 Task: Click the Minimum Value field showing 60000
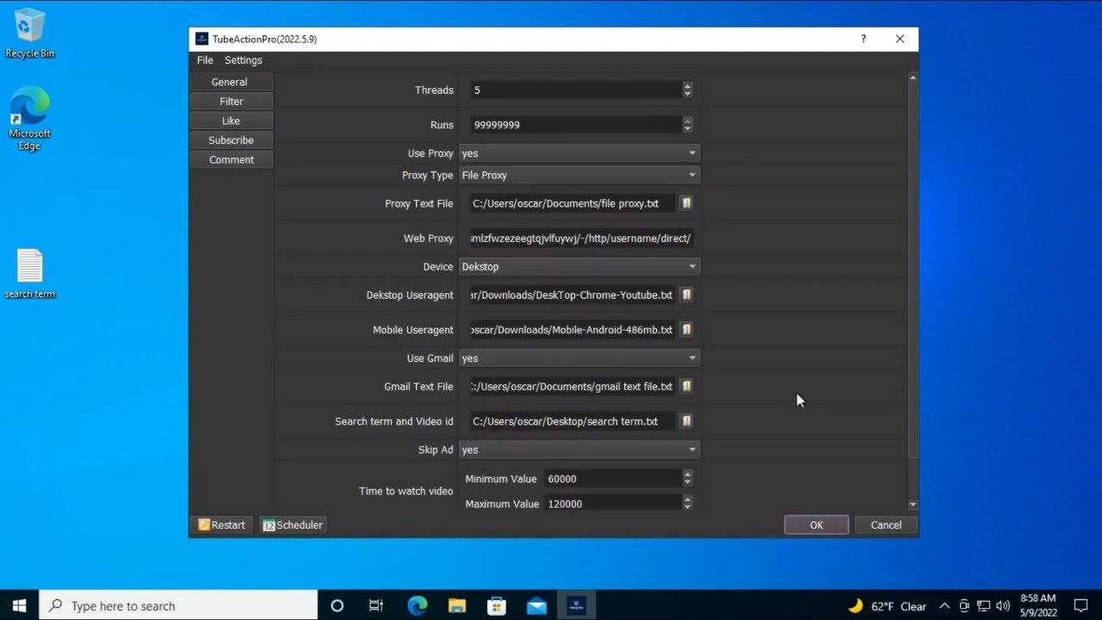pos(612,479)
